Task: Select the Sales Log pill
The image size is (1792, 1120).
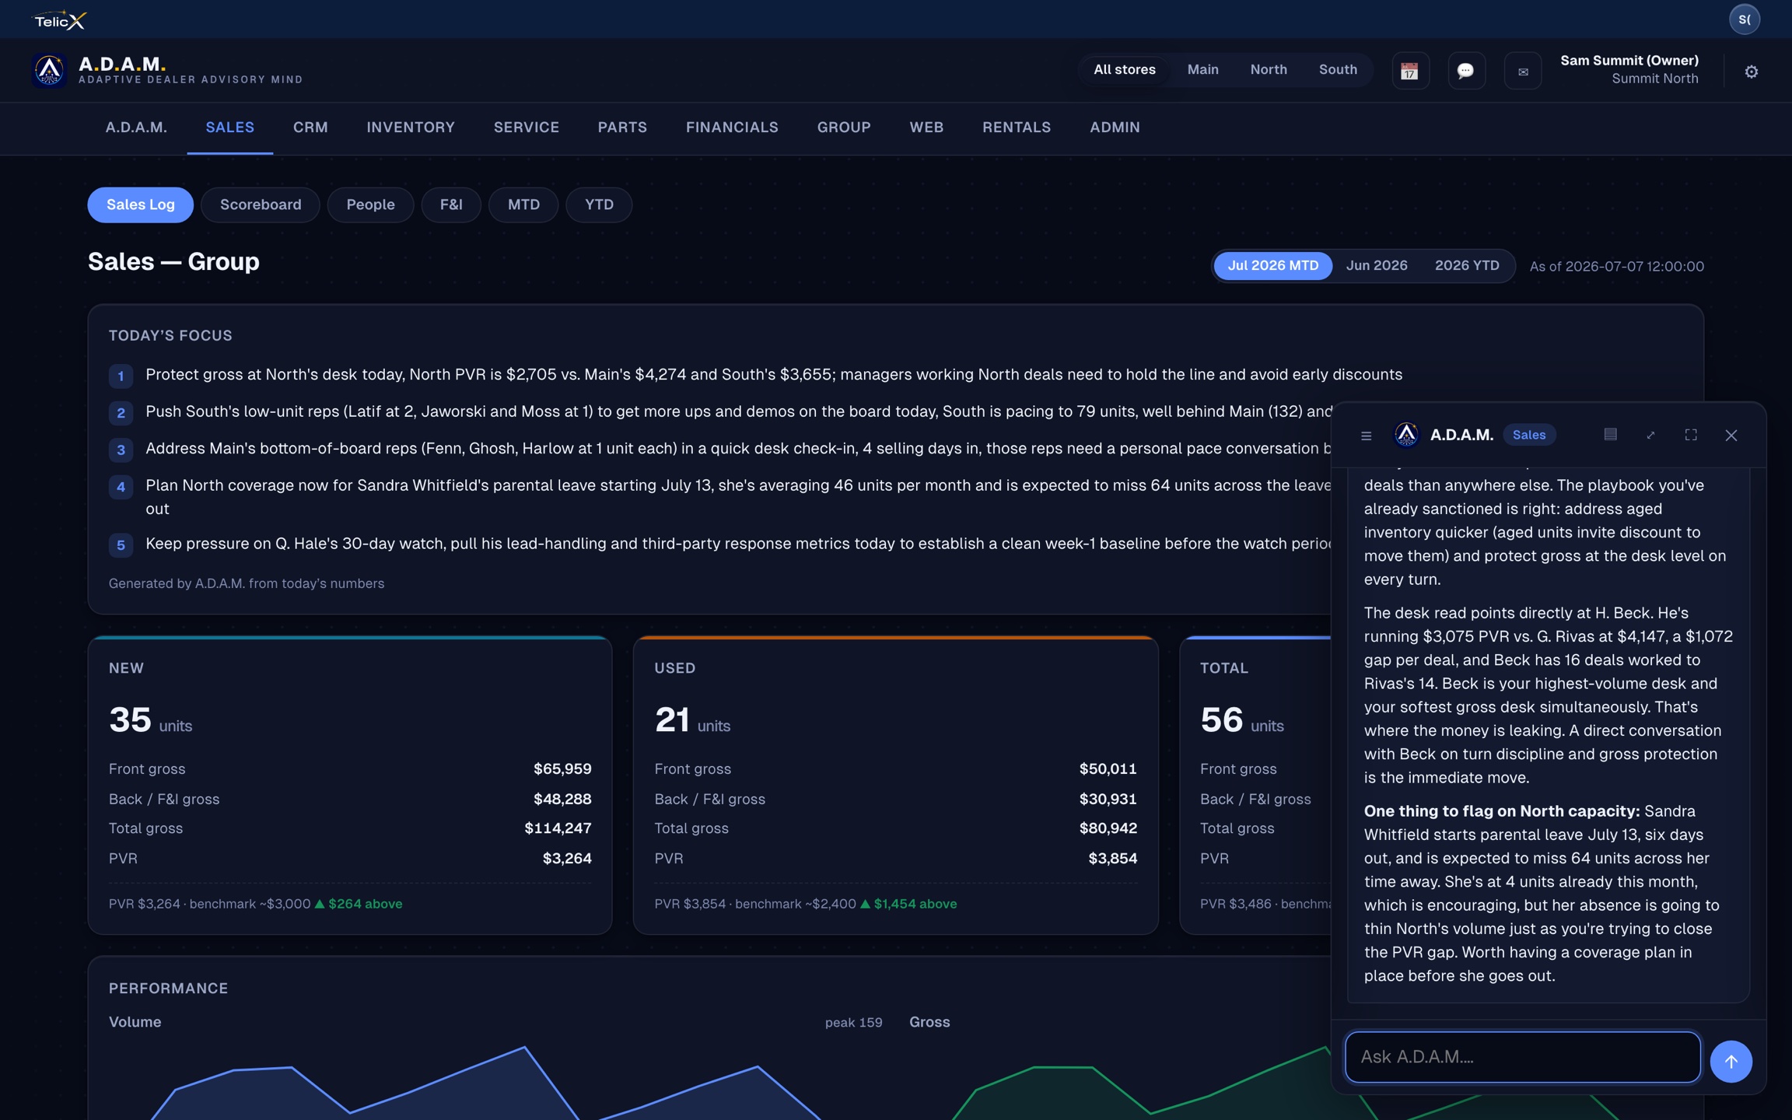Action: tap(140, 205)
